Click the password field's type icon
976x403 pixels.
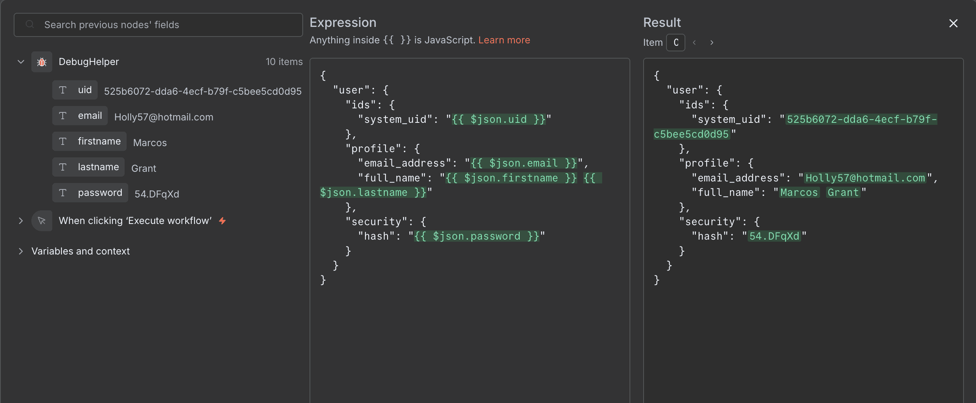(63, 193)
